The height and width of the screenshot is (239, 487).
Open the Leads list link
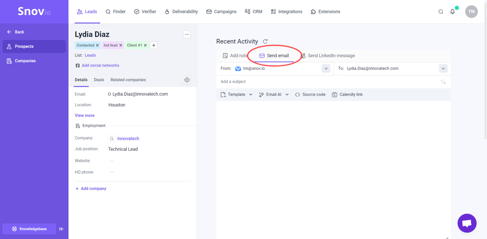tap(90, 55)
